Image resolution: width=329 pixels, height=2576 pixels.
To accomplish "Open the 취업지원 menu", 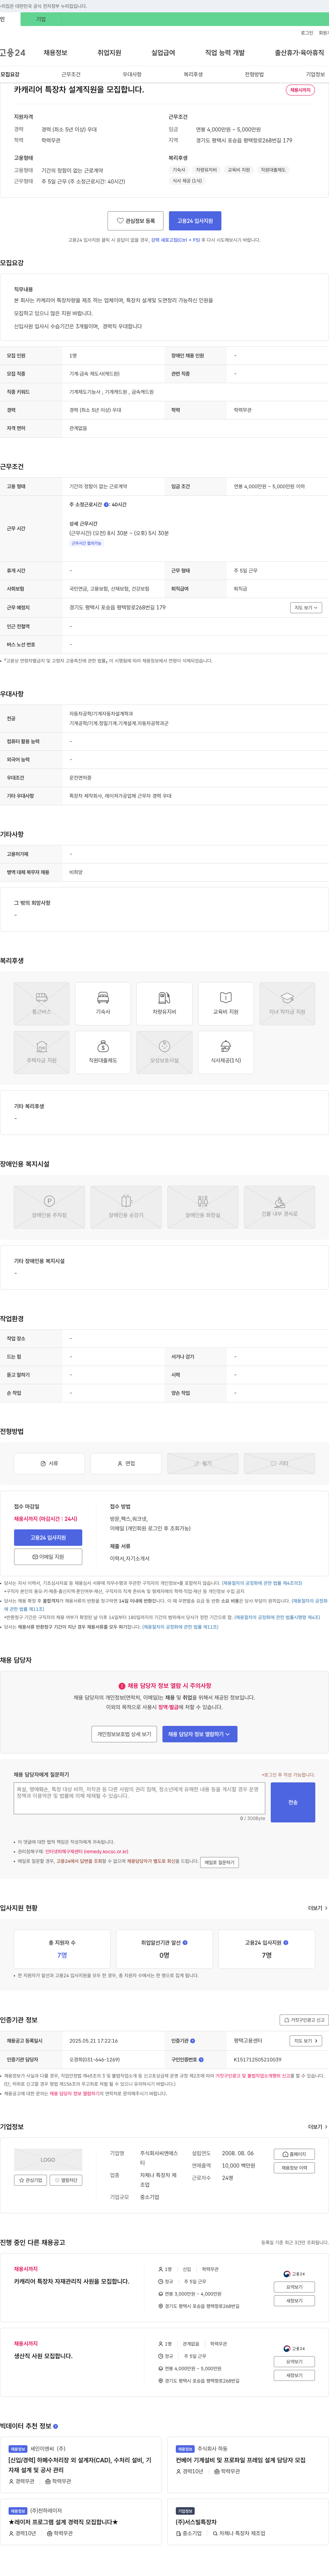I will pyautogui.click(x=109, y=53).
